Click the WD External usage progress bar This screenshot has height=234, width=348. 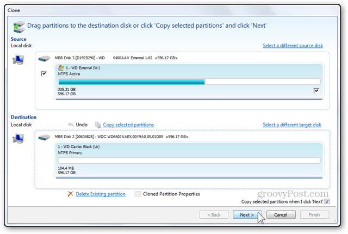coord(189,82)
